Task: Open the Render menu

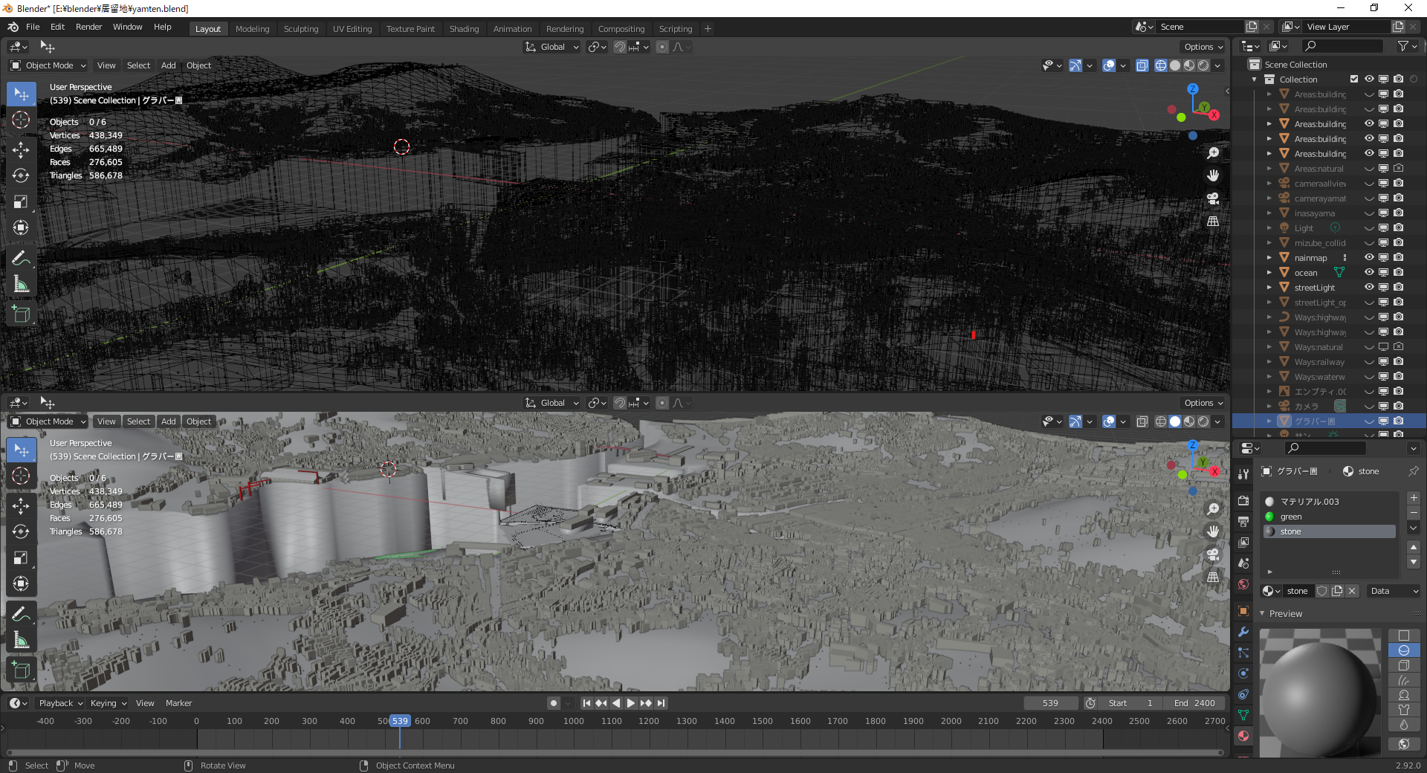Action: (x=88, y=27)
